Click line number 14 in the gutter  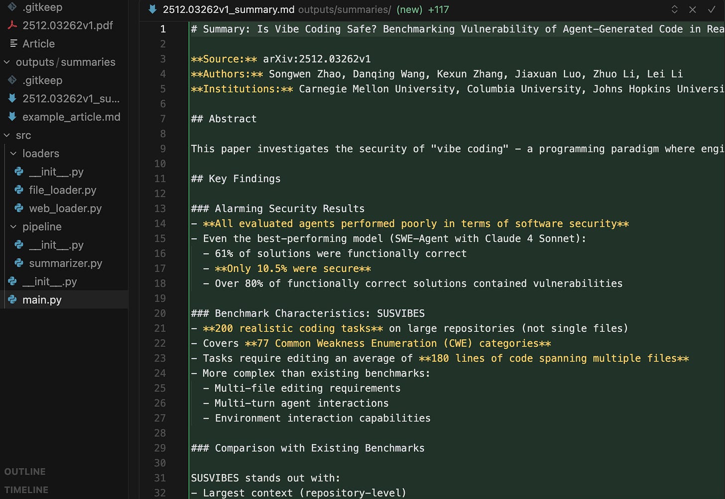tap(160, 223)
